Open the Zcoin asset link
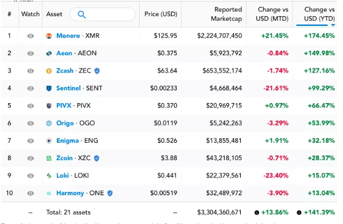343x224 pixels. point(64,158)
